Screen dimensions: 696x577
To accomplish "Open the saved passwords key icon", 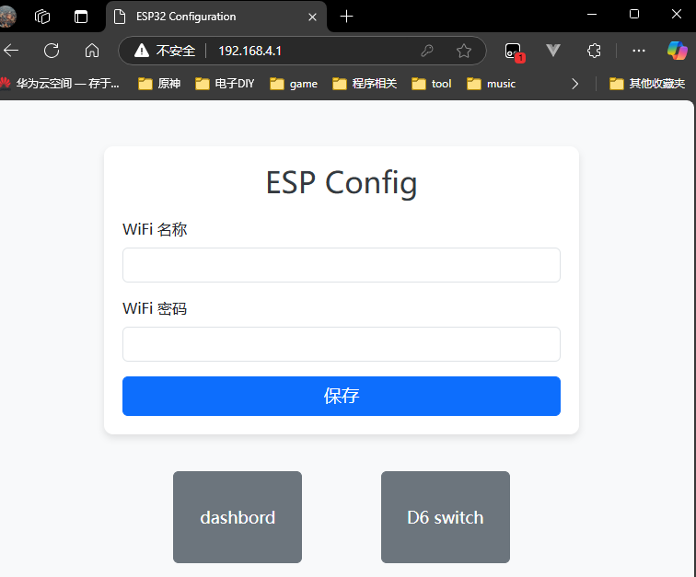I will pos(427,51).
